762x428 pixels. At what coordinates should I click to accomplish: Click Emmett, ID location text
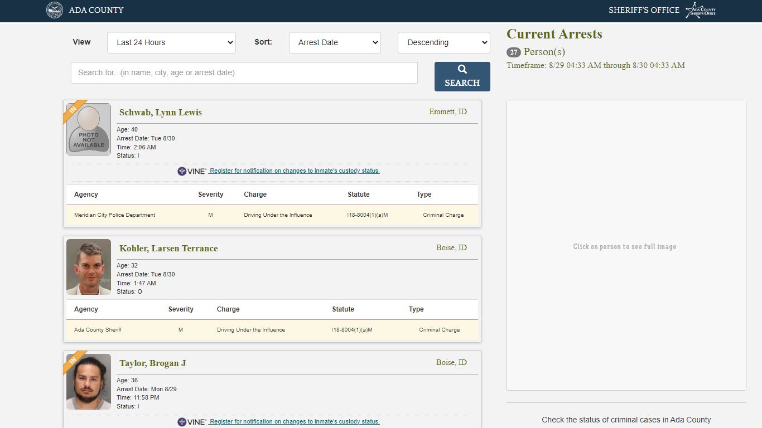(x=448, y=112)
